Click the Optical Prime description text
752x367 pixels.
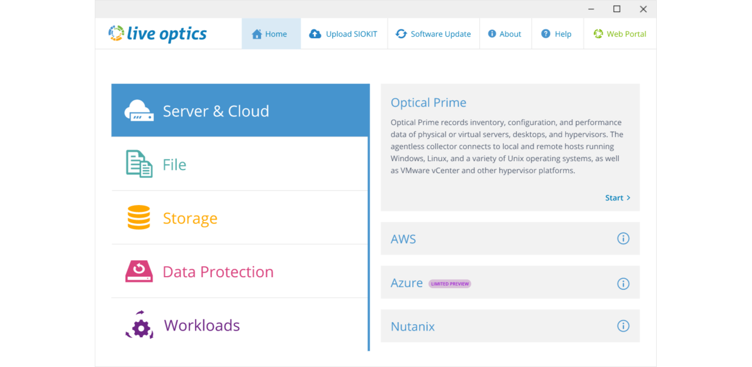tap(507, 146)
